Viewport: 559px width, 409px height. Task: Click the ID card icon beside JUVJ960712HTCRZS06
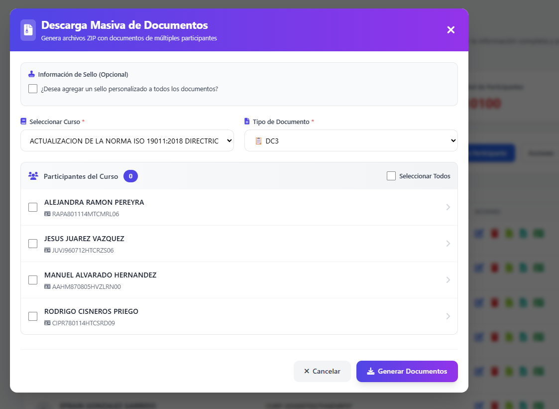coord(47,251)
